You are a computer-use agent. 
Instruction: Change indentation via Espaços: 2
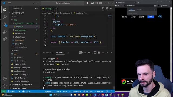49,91
